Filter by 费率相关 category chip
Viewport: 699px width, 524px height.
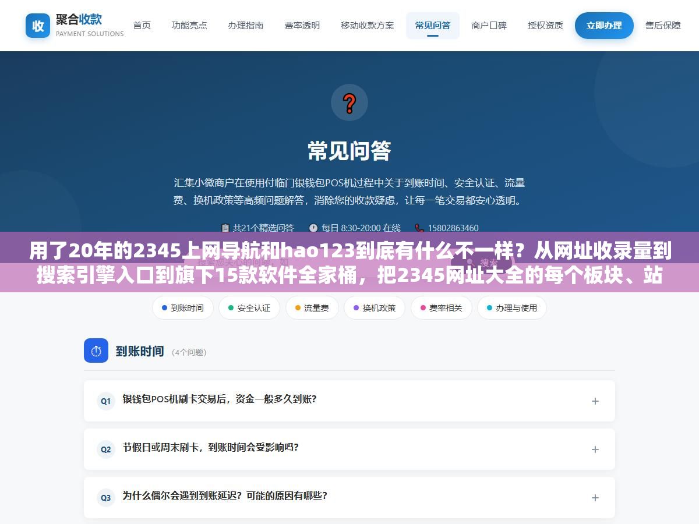pyautogui.click(x=441, y=307)
